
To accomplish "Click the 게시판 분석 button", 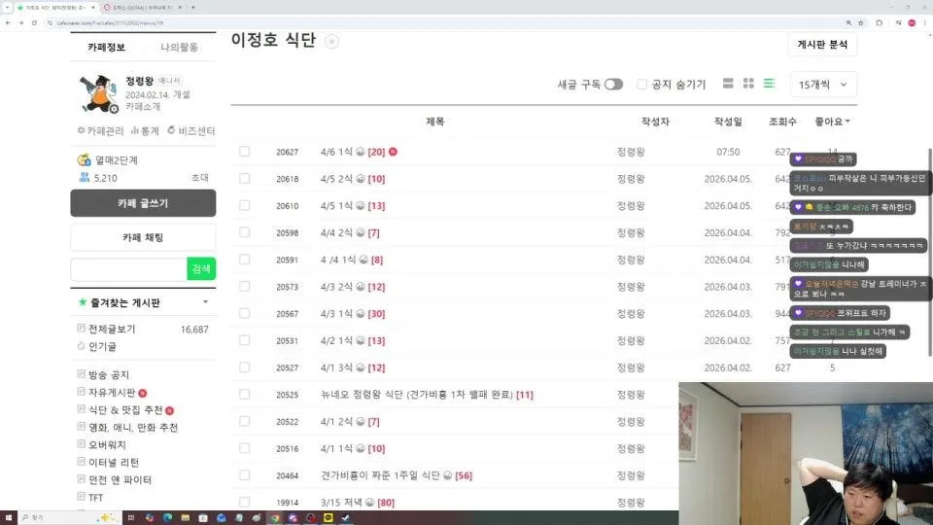I will pyautogui.click(x=822, y=45).
